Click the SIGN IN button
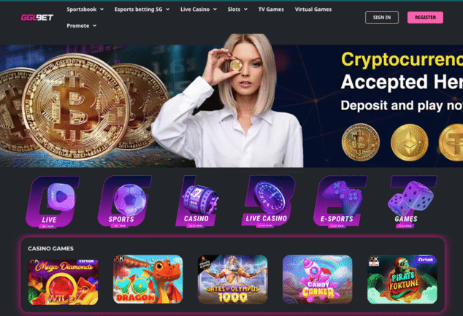 (382, 18)
